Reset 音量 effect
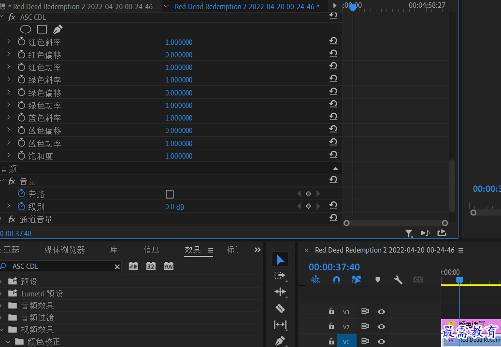This screenshot has width=501, height=347. (x=333, y=180)
